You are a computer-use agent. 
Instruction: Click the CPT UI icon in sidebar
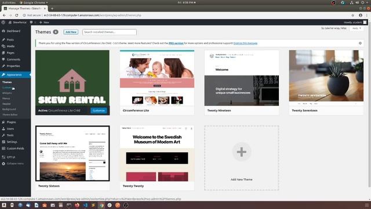[3, 157]
